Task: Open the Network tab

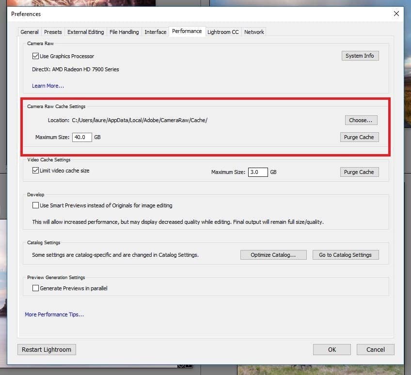Action: click(x=254, y=32)
